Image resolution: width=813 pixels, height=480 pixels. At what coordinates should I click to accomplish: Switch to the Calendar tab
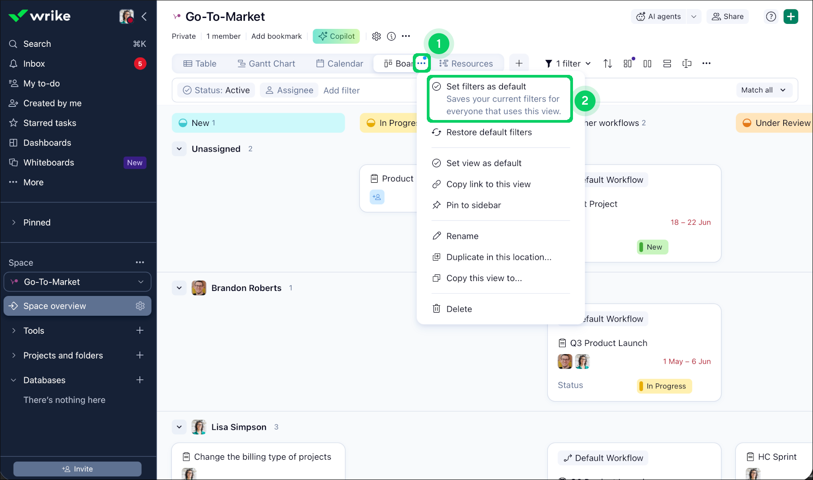[339, 64]
